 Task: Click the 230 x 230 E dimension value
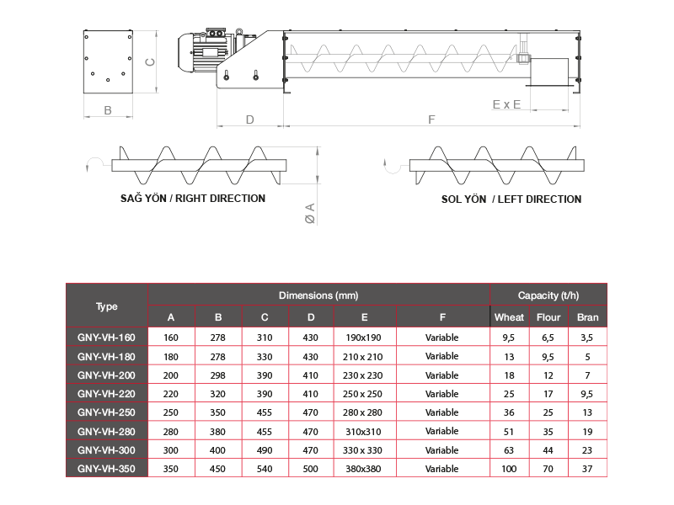[x=363, y=375]
